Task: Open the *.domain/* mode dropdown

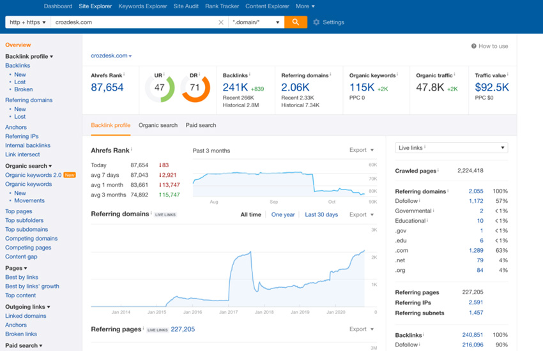Action: click(x=256, y=22)
